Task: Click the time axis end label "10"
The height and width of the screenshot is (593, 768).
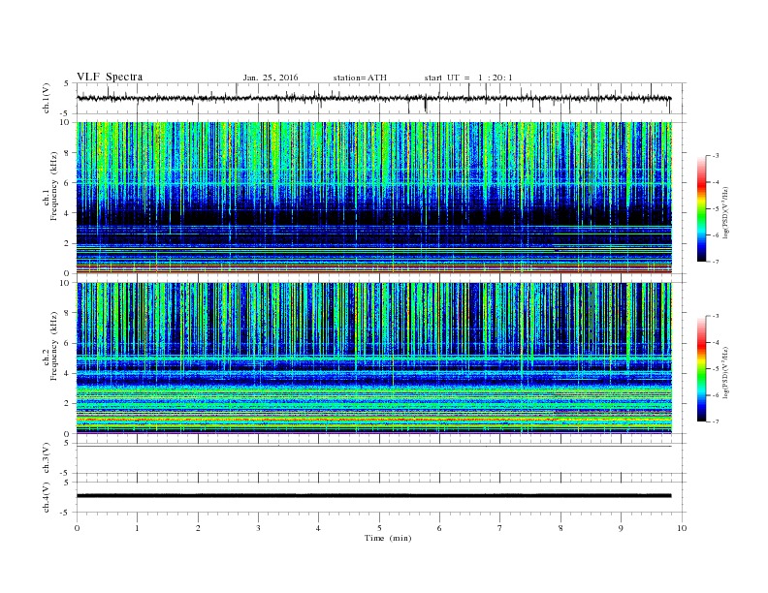Action: 682,528
